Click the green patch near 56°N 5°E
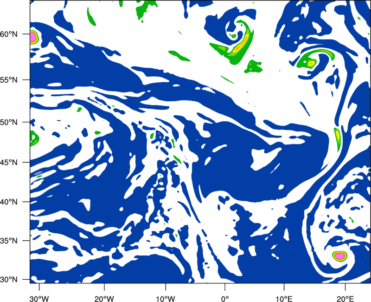Image resolution: width=371 pixels, height=302 pixels. click(x=253, y=66)
